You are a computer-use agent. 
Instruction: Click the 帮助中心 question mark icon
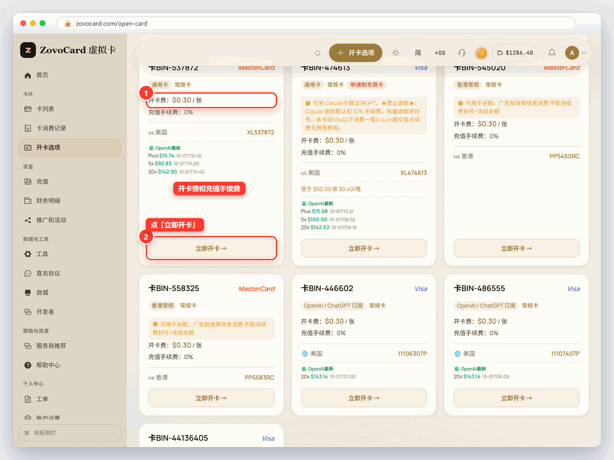tap(28, 365)
